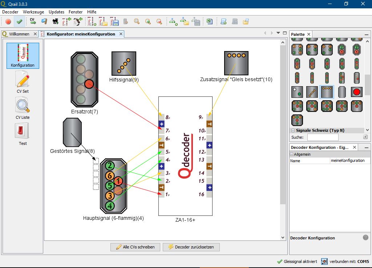Pick the five-lamp signal numbered 1 to 5 in the palette

pos(297,50)
